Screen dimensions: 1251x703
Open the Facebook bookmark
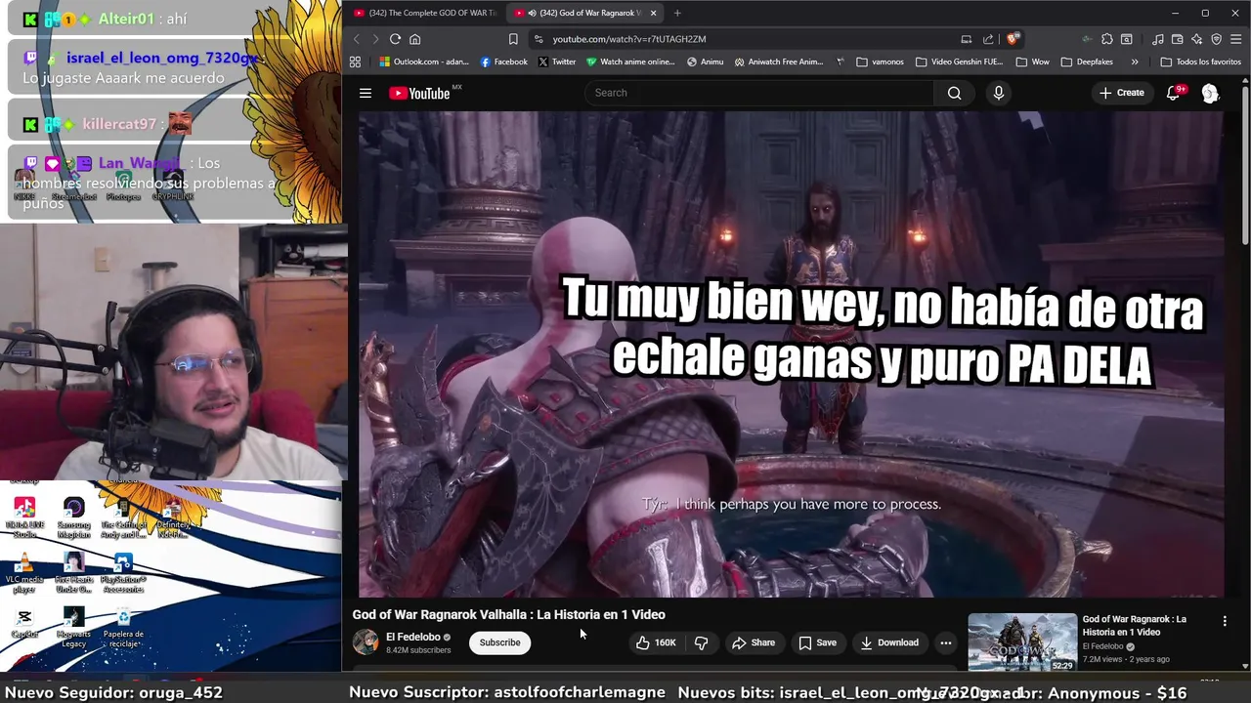[503, 62]
